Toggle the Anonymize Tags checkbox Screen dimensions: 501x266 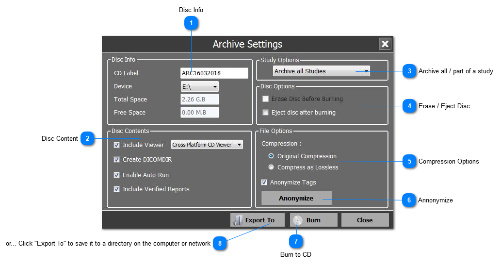(x=264, y=182)
